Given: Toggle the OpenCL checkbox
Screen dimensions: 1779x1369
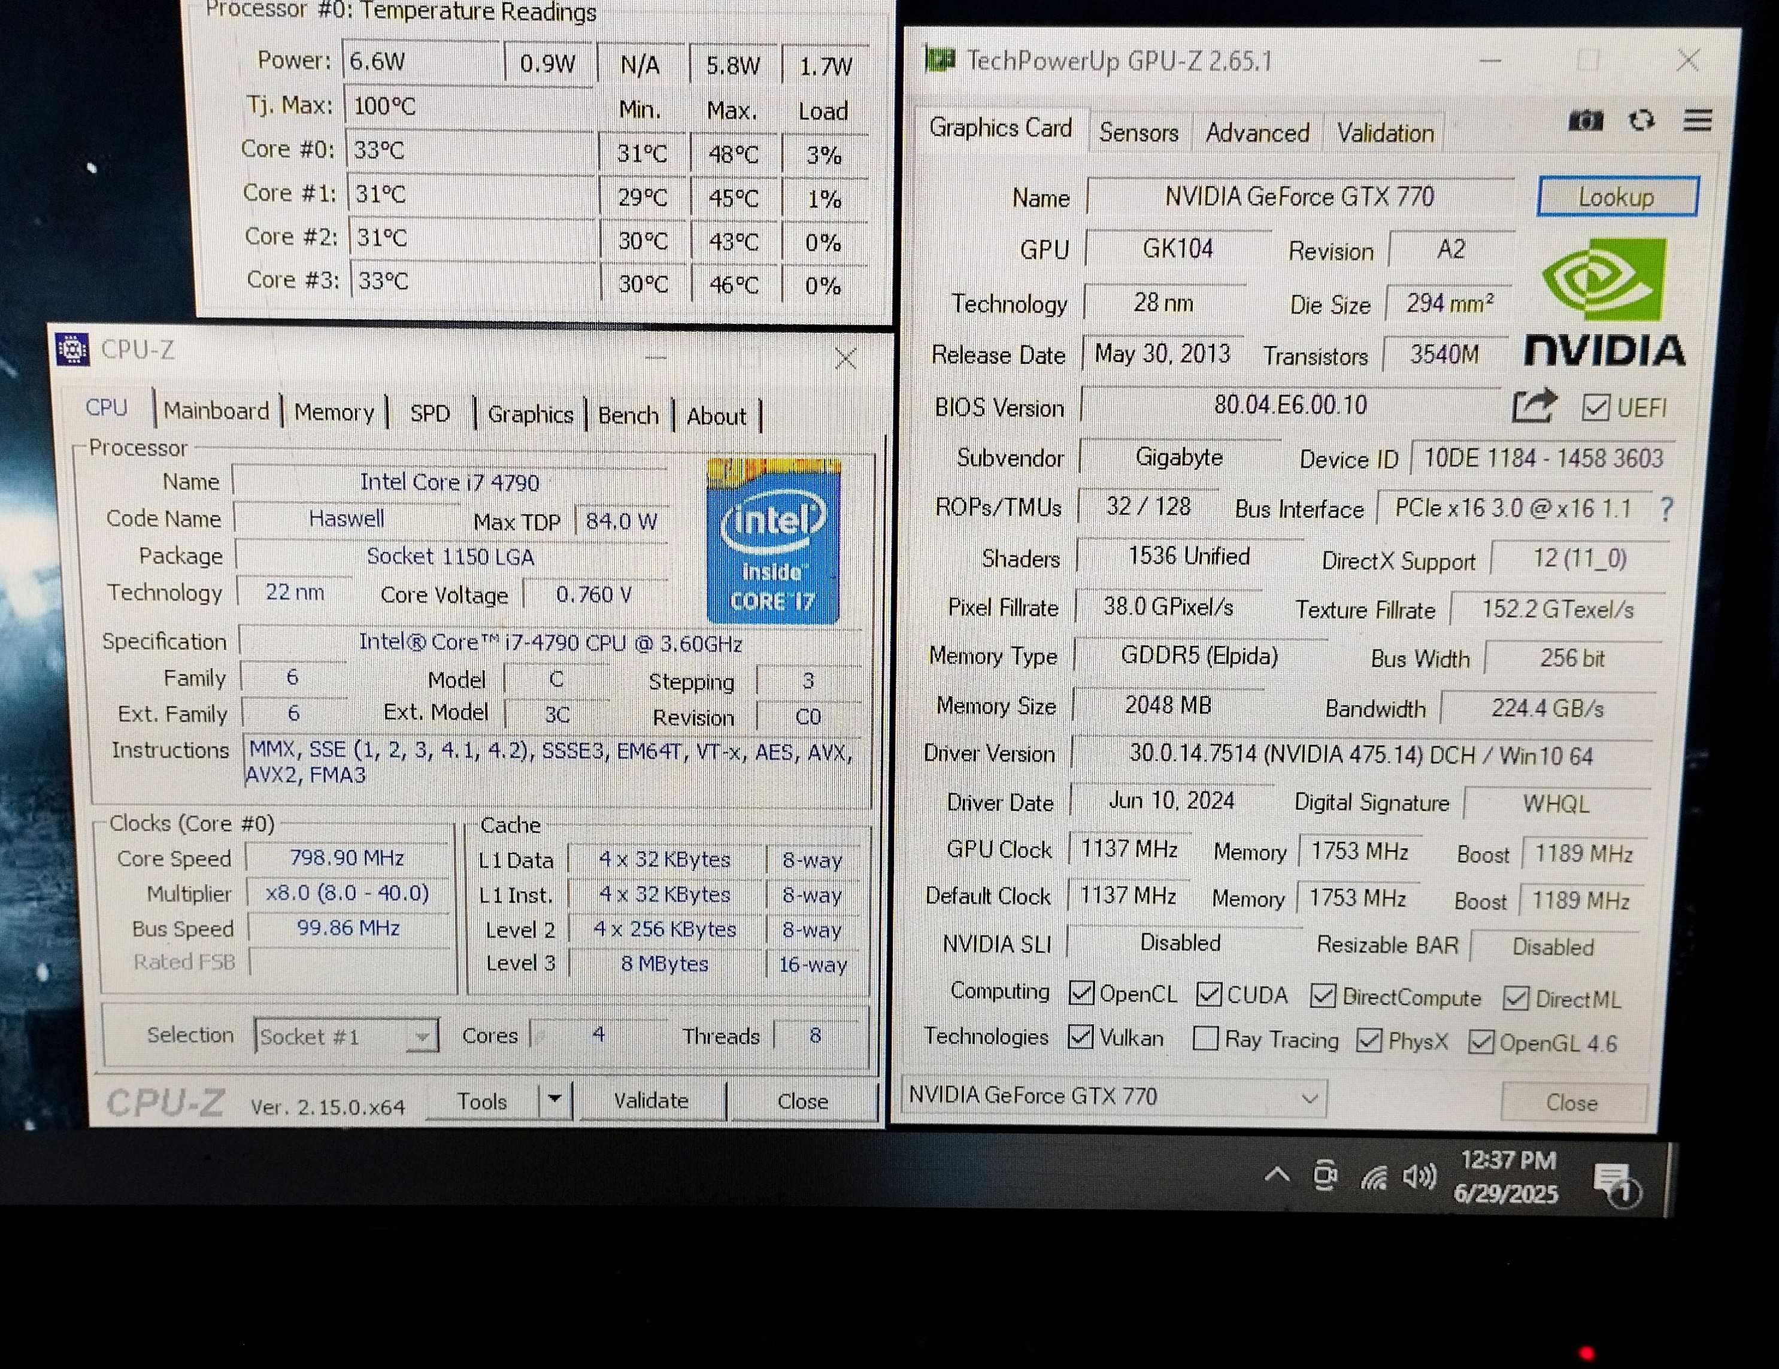Looking at the screenshot, I should [1081, 992].
